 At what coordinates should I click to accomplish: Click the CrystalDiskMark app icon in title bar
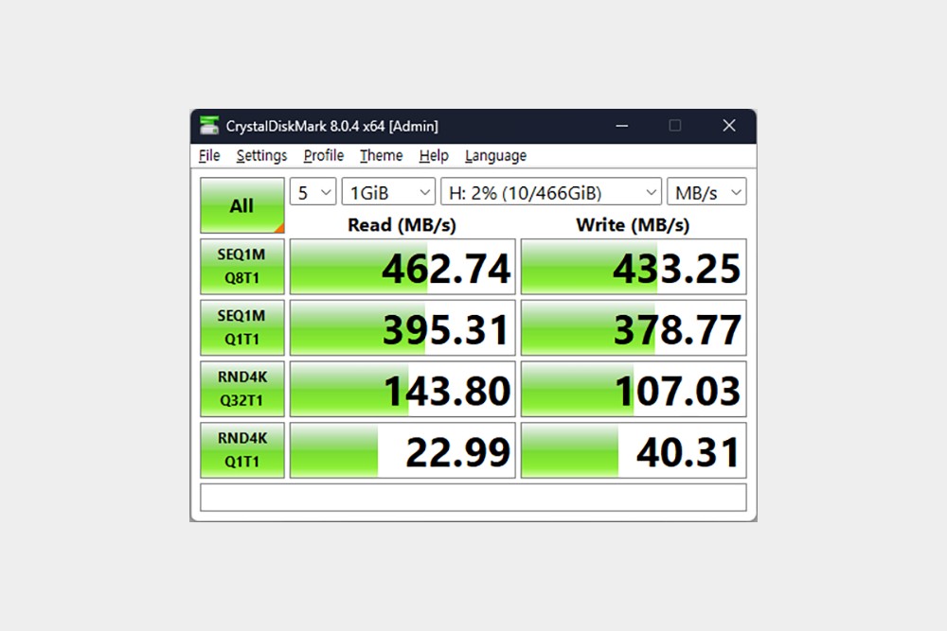pyautogui.click(x=209, y=126)
